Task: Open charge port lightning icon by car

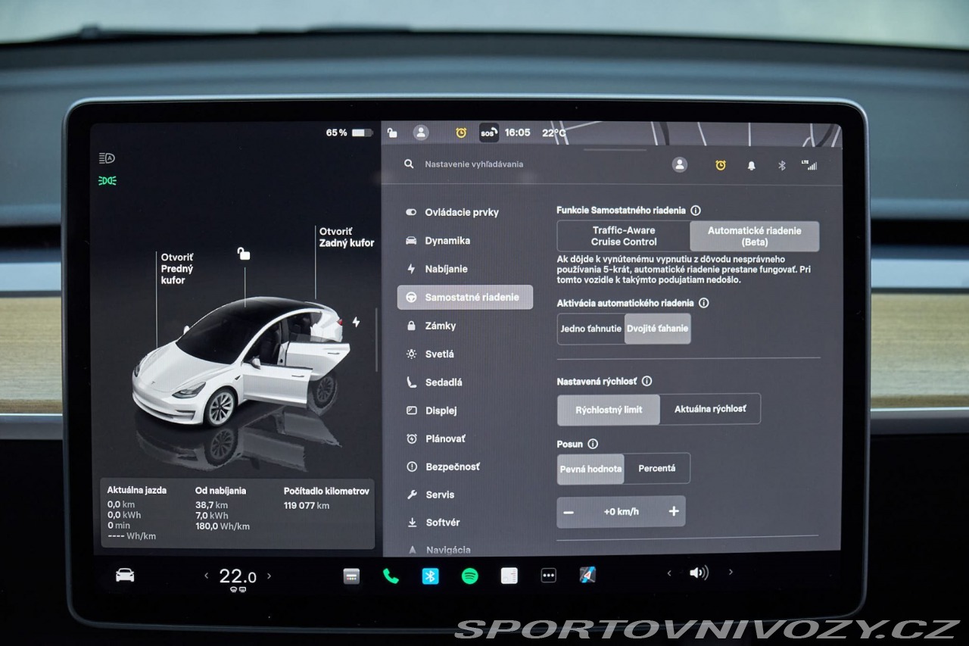Action: 356,322
